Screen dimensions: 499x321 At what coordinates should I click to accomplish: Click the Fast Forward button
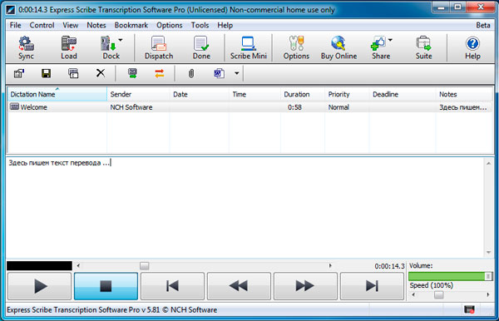point(305,286)
